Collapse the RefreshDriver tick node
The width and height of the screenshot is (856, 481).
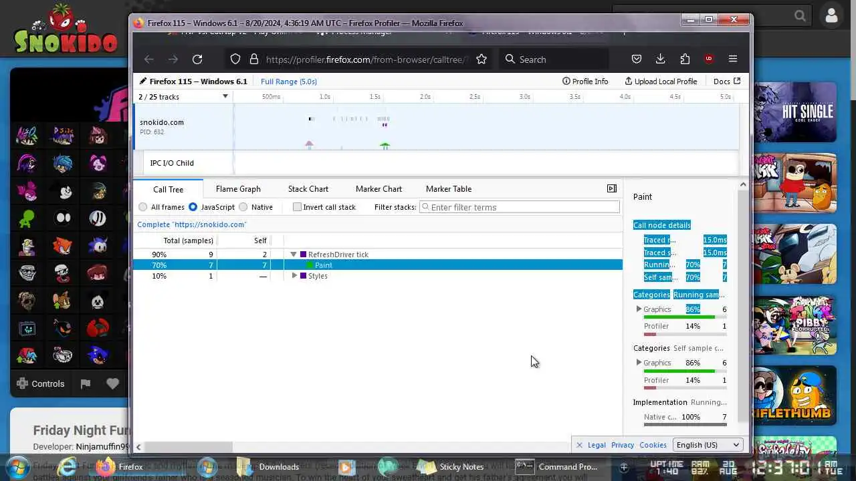pos(294,255)
